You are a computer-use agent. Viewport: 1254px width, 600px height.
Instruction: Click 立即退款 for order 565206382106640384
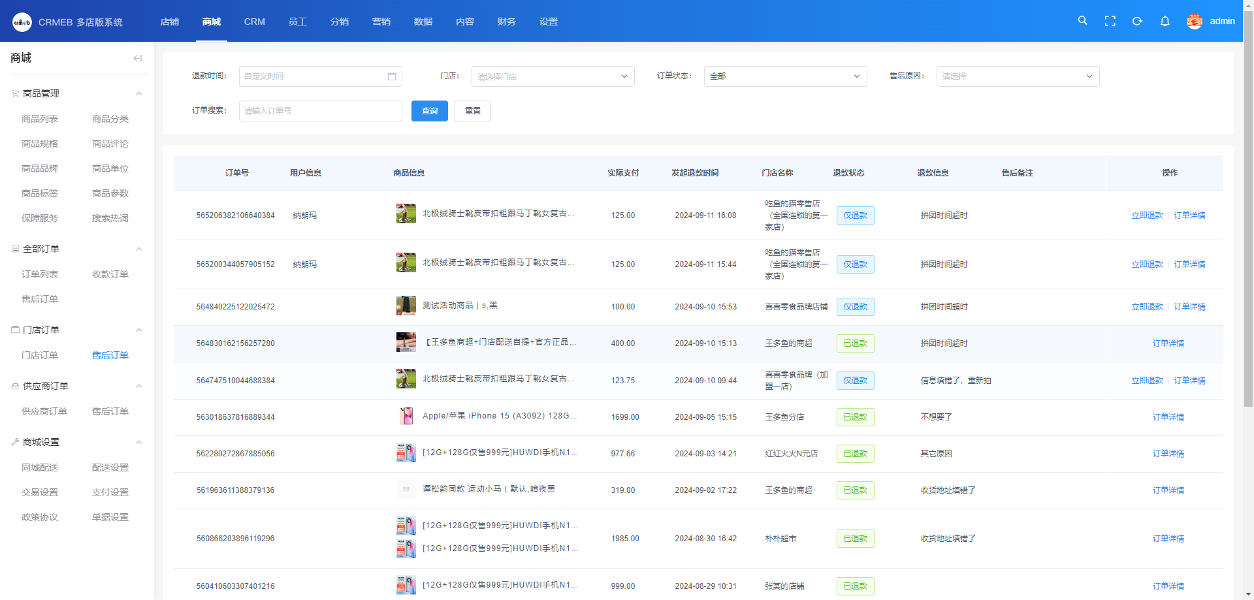[x=1147, y=215]
